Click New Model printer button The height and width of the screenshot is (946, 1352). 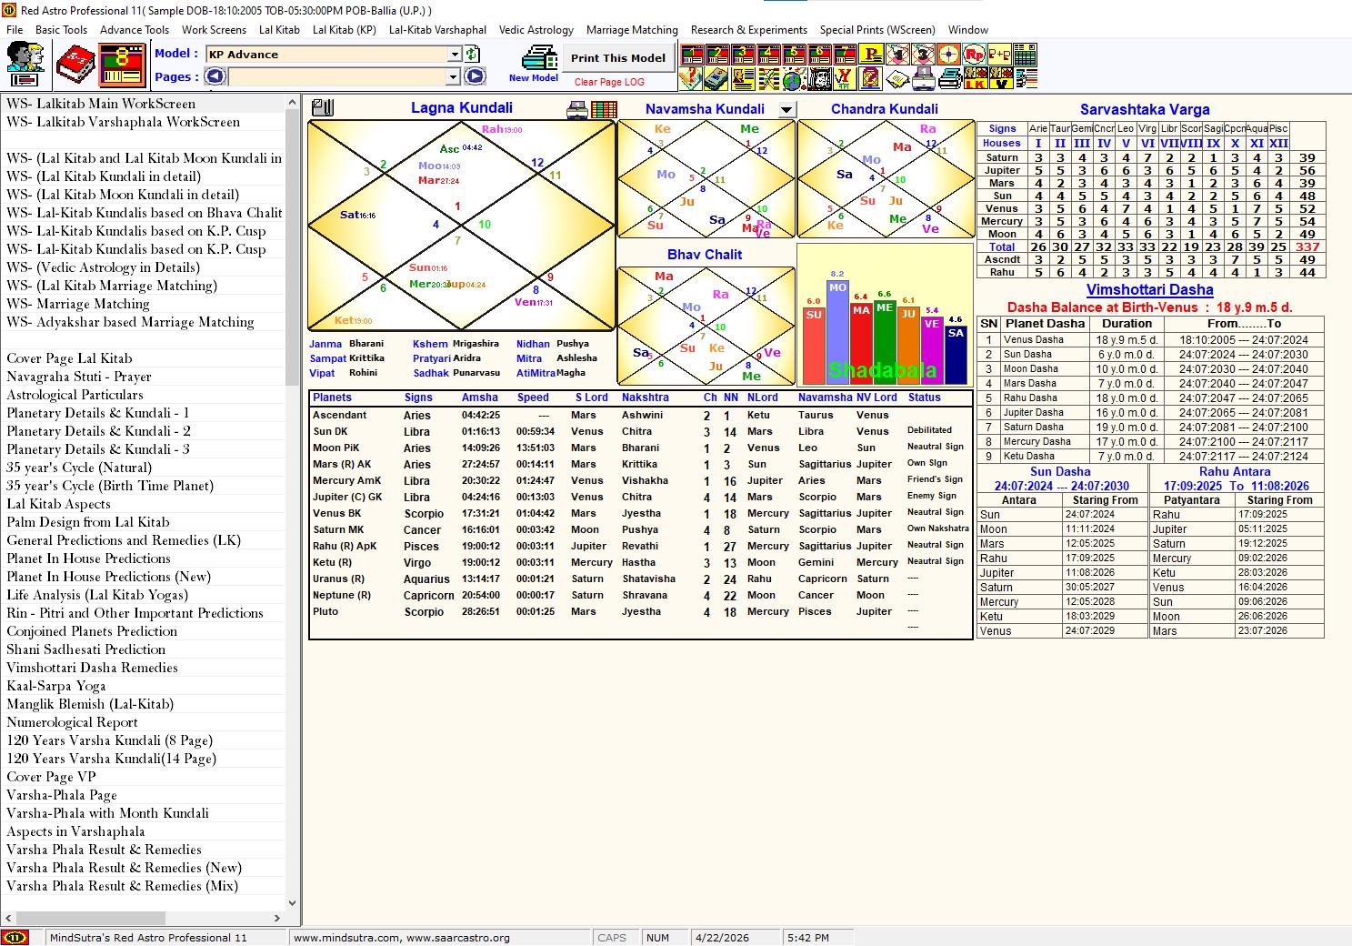pos(536,65)
